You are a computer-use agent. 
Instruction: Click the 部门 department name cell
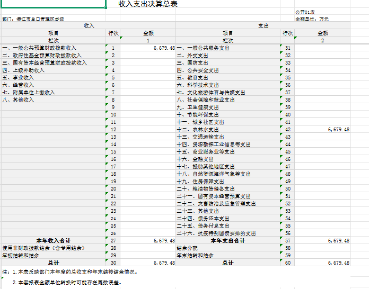point(33,19)
